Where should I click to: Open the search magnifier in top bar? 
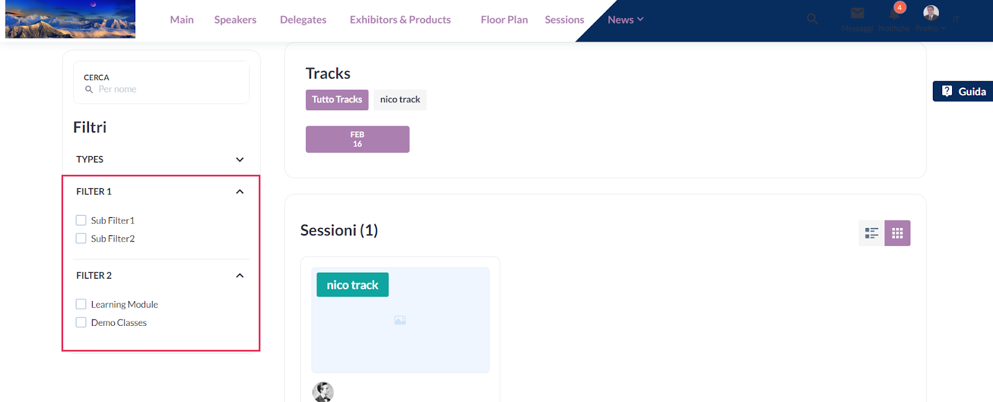812,19
